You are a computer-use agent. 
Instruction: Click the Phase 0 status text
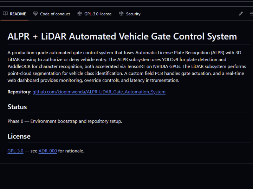tap(65, 121)
